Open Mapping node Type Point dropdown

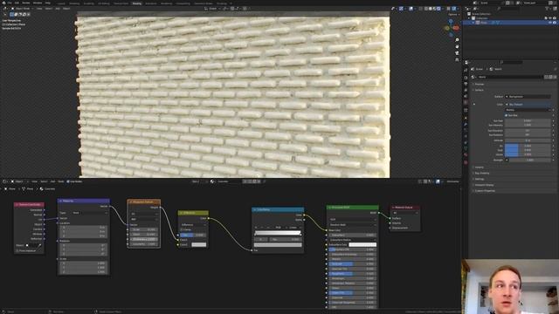point(89,213)
